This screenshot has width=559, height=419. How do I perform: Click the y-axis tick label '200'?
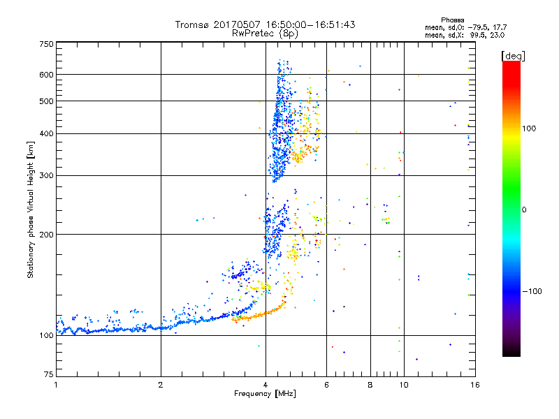coord(46,235)
